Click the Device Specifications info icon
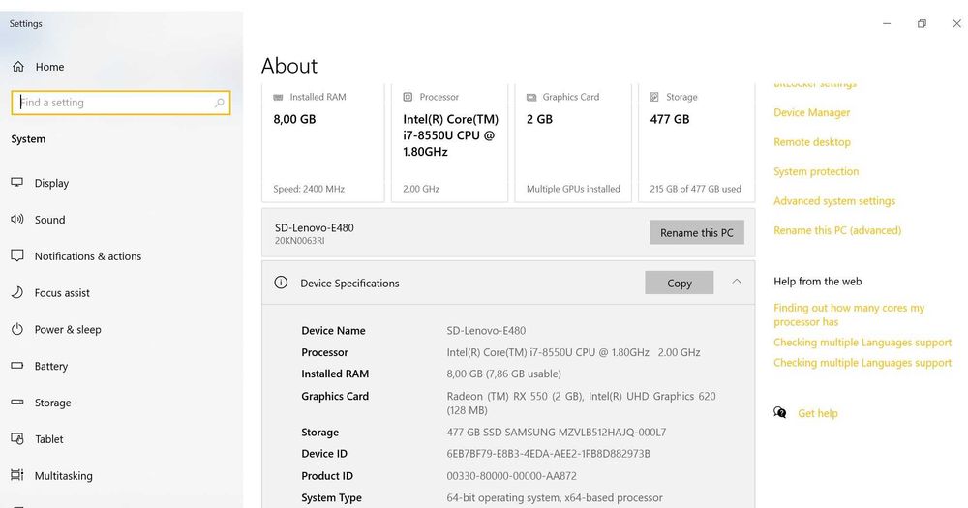Viewport: 968px width, 508px height. coord(281,283)
